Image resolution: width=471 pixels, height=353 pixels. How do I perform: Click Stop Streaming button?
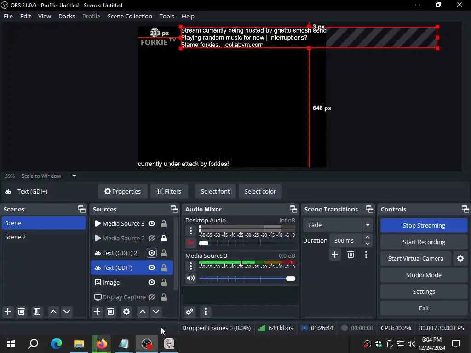424,225
